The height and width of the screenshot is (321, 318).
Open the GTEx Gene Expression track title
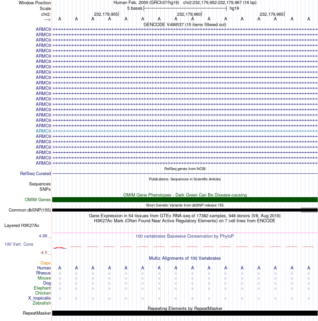(185, 216)
